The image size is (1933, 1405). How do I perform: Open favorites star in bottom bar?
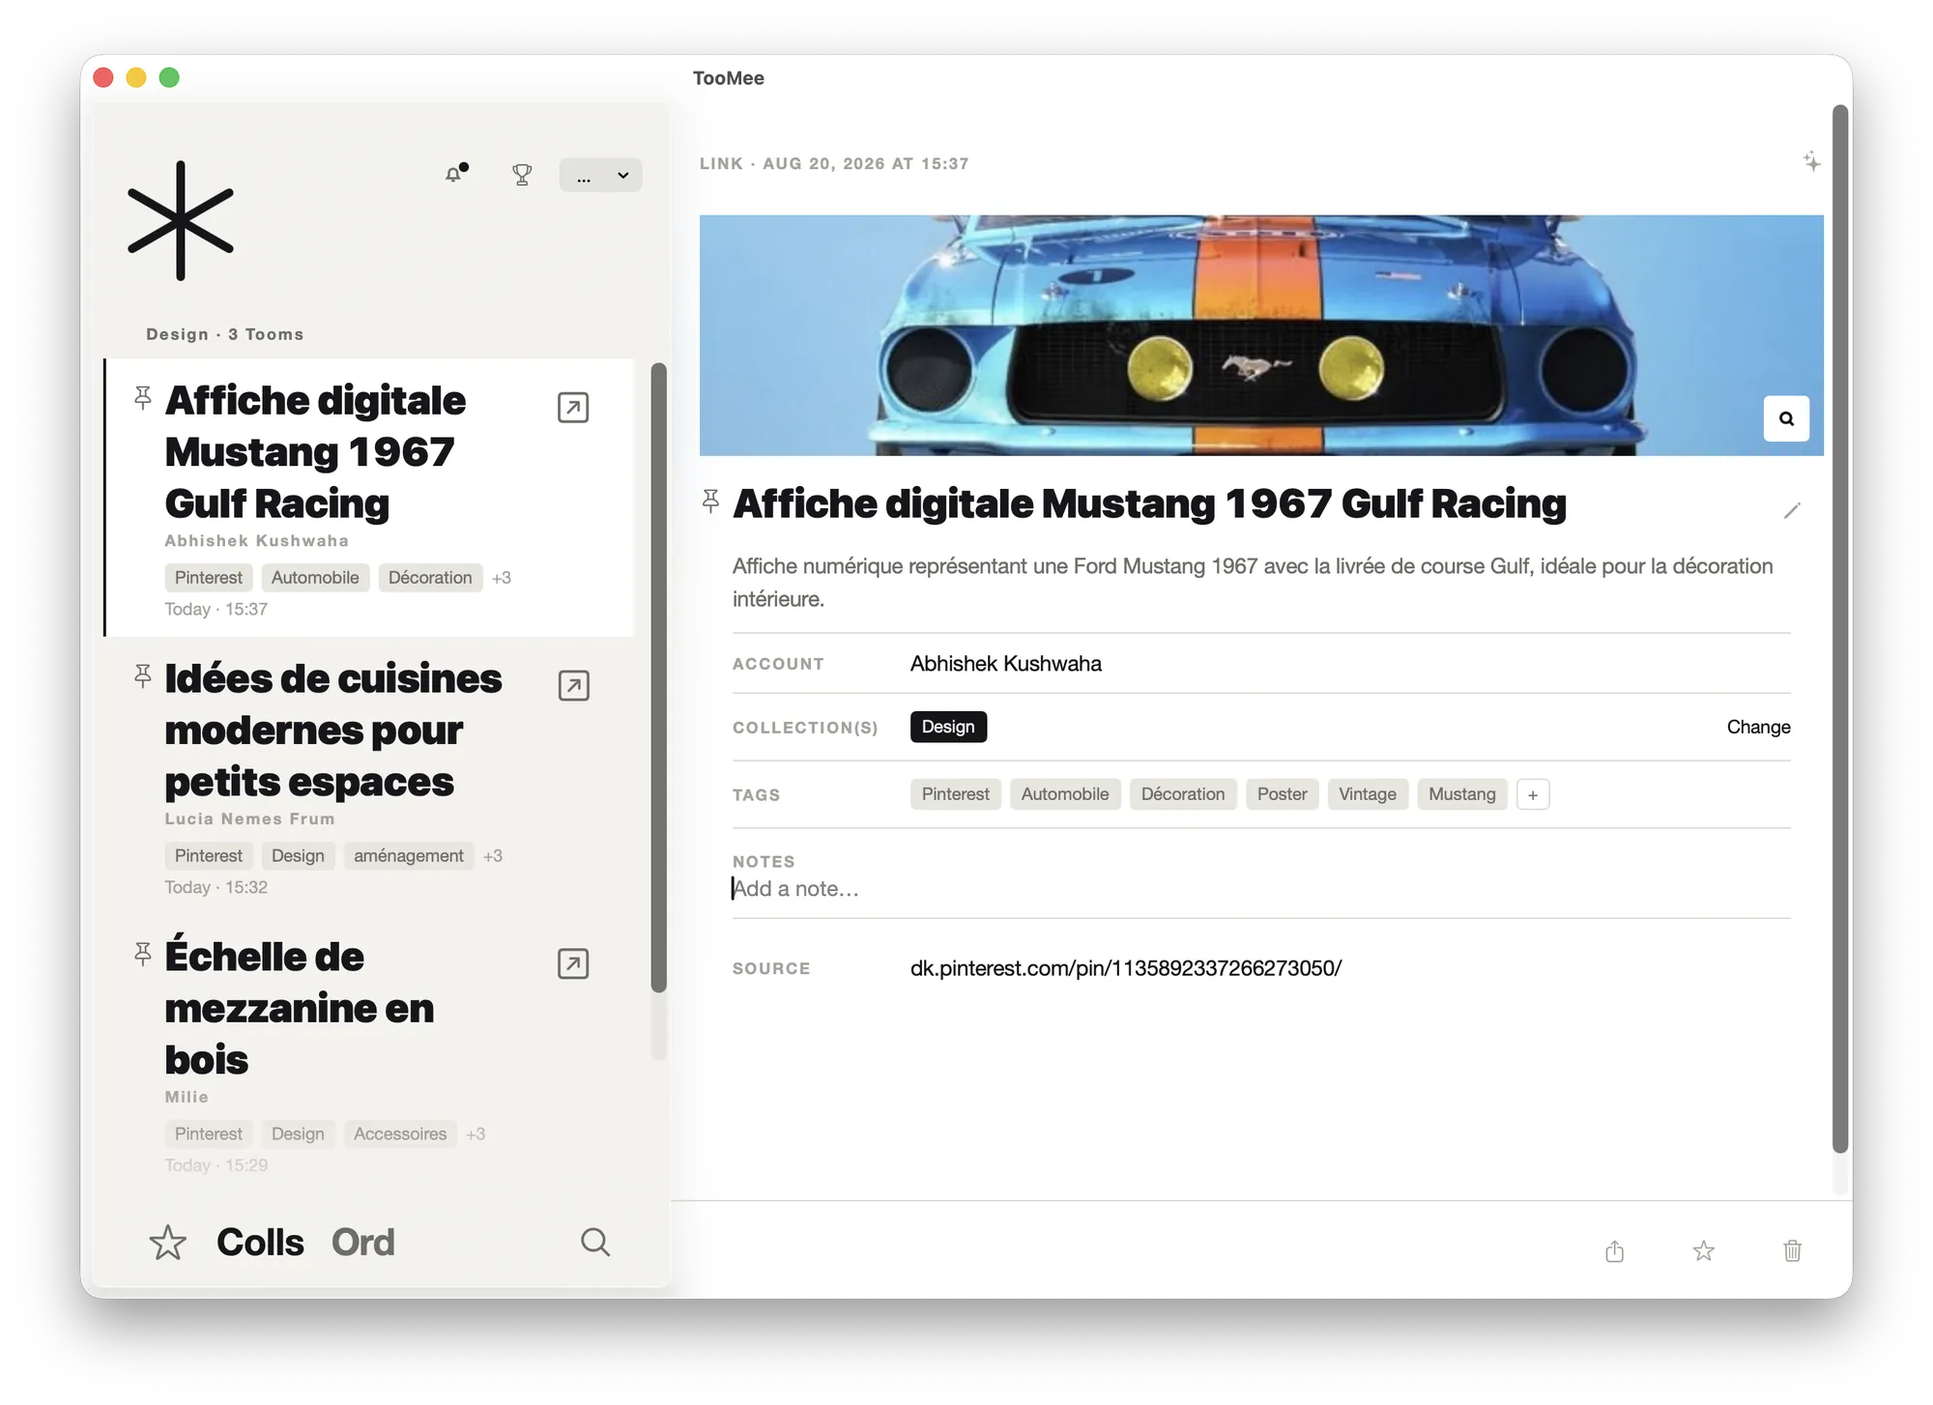[x=167, y=1243]
